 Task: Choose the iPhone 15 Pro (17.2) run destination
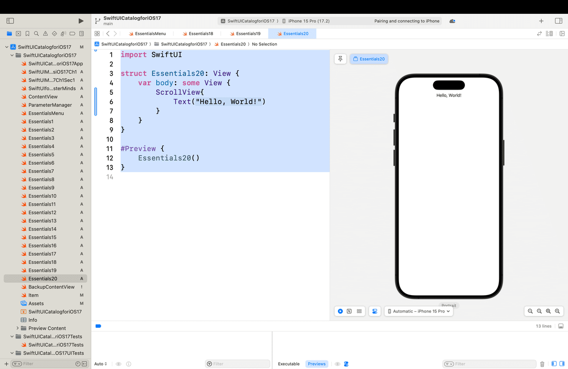tap(306, 21)
